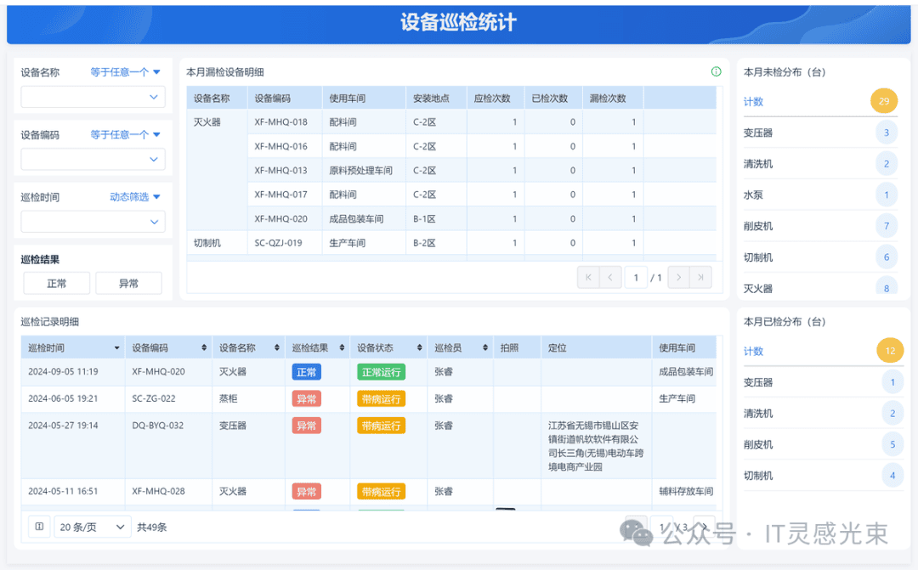Viewport: 918px width, 570px height.
Task: Open 设备编码 filter condition 等于任意一个
Action: (x=125, y=134)
